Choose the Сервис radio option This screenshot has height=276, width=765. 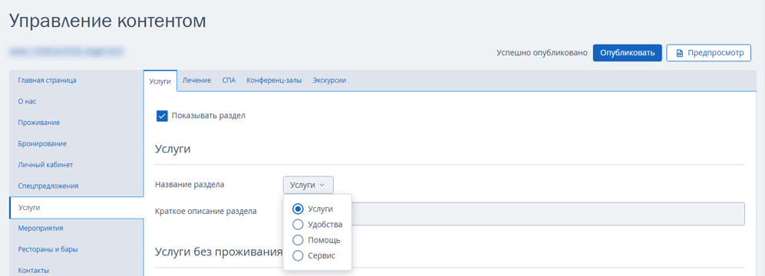point(298,255)
